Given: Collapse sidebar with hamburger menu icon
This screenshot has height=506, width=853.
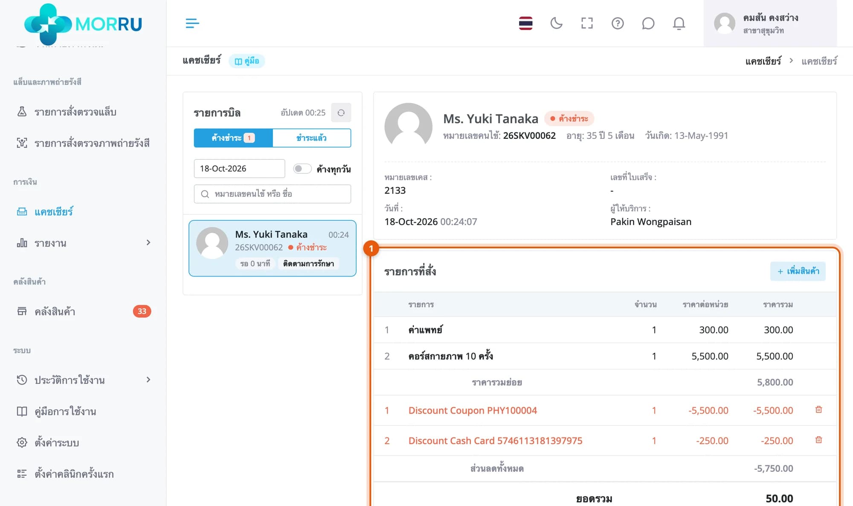Looking at the screenshot, I should coord(192,23).
